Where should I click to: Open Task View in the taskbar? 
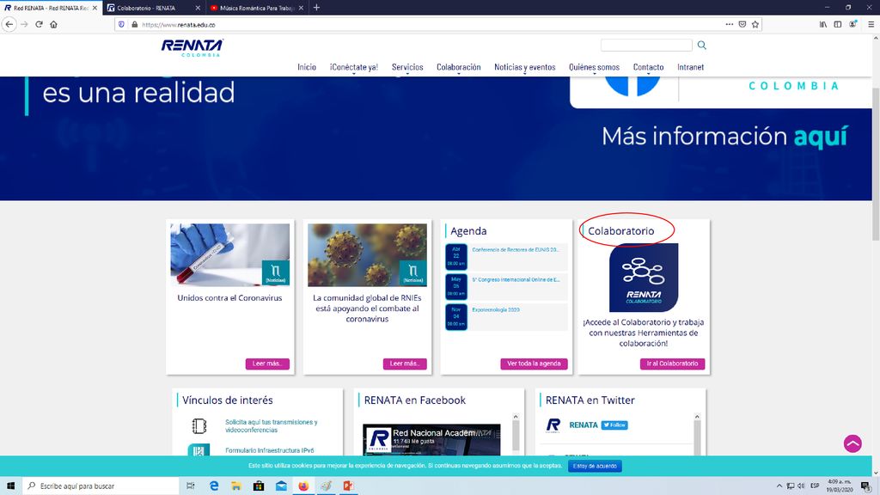tap(190, 486)
